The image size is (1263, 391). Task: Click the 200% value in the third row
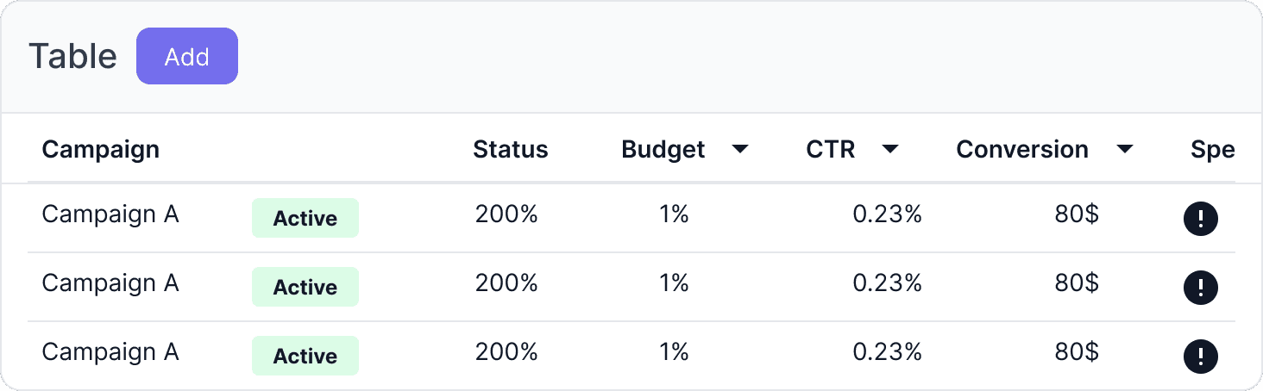(506, 351)
